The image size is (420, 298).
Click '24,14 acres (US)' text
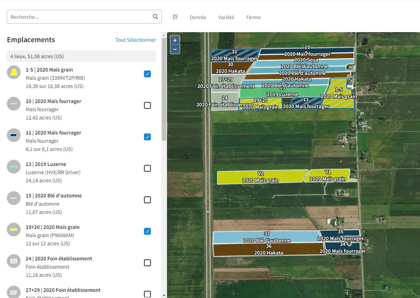(x=44, y=180)
